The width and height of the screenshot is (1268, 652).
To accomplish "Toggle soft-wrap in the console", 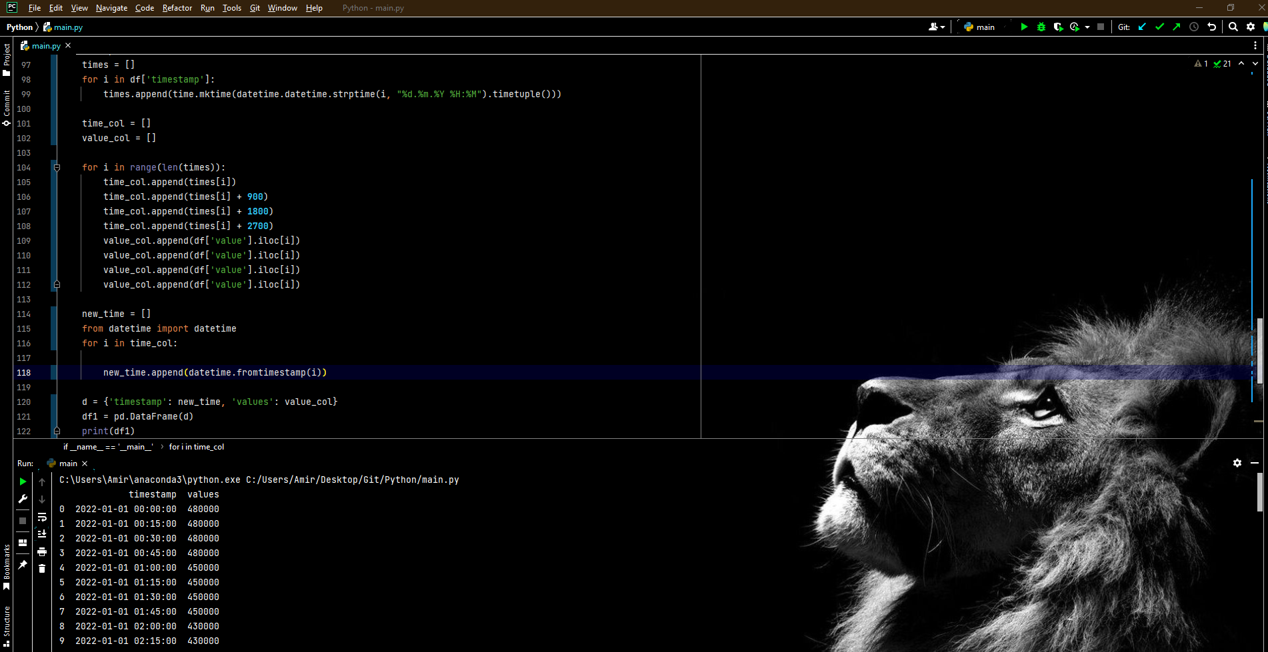I will [x=42, y=517].
